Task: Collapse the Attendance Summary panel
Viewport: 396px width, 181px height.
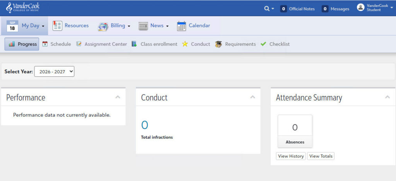Action: 387,97
